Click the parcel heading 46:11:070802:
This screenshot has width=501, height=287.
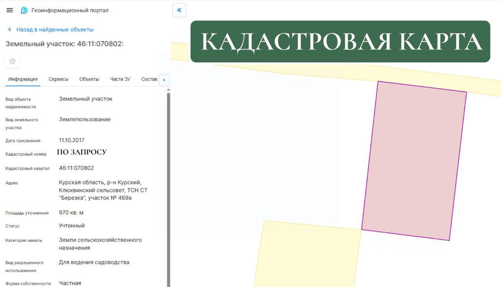tap(65, 44)
